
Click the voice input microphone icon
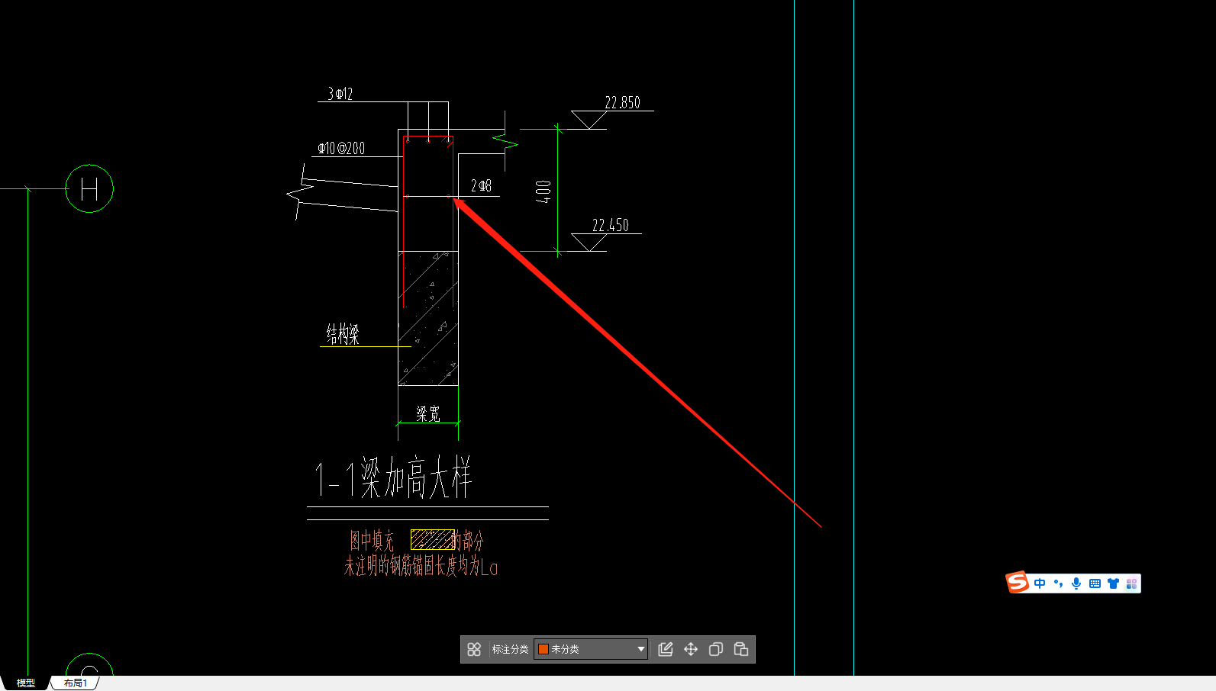[x=1076, y=583]
